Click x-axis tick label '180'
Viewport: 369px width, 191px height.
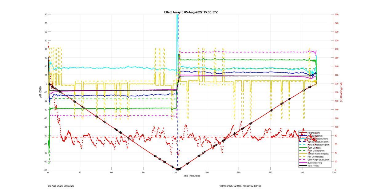239,173
